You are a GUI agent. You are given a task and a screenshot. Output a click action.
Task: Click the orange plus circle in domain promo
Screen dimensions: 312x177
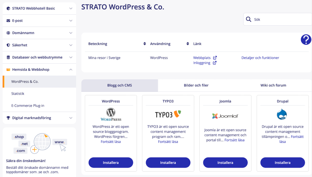[34, 149]
